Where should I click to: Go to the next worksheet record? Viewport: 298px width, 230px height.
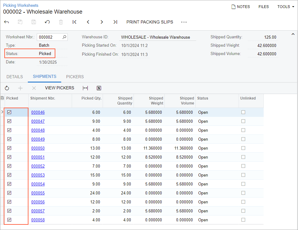pyautogui.click(x=102, y=22)
